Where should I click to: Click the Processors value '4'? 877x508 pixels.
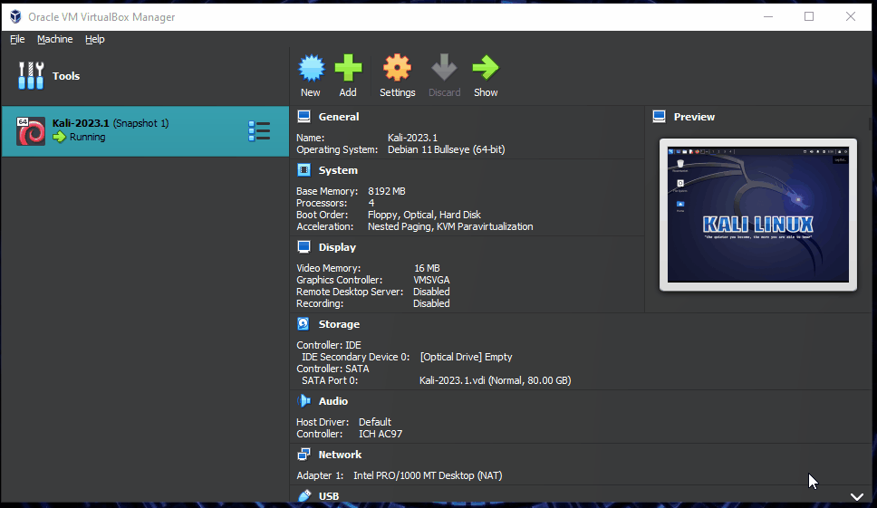[x=371, y=203]
